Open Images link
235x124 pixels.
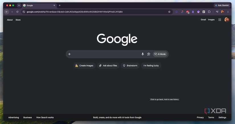[x=211, y=20]
